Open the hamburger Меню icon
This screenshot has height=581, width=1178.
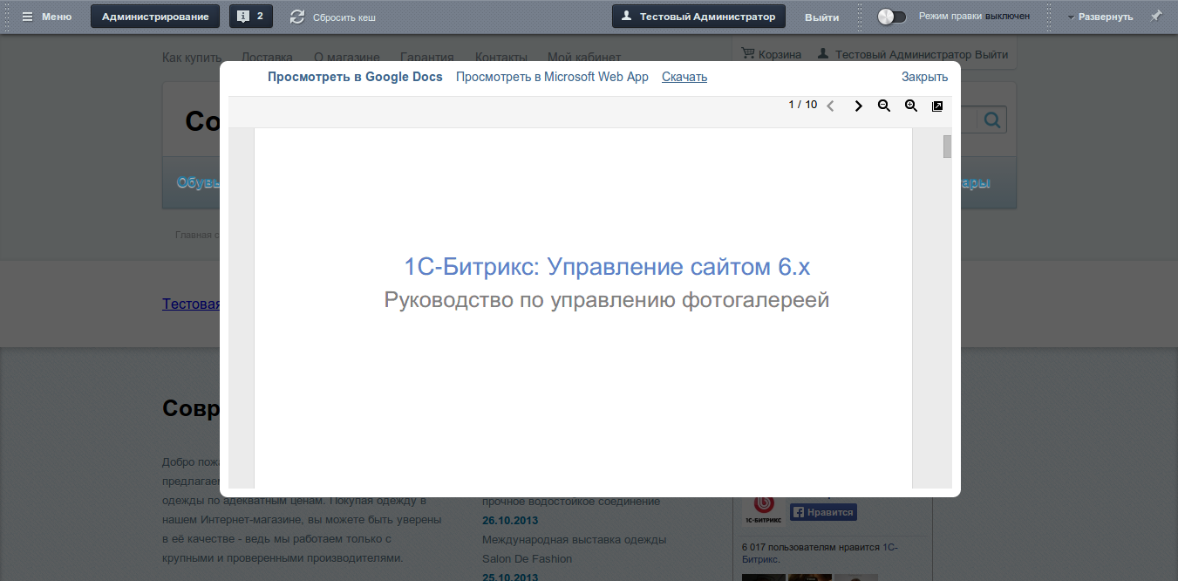click(27, 15)
